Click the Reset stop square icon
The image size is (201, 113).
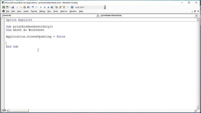point(48,7)
